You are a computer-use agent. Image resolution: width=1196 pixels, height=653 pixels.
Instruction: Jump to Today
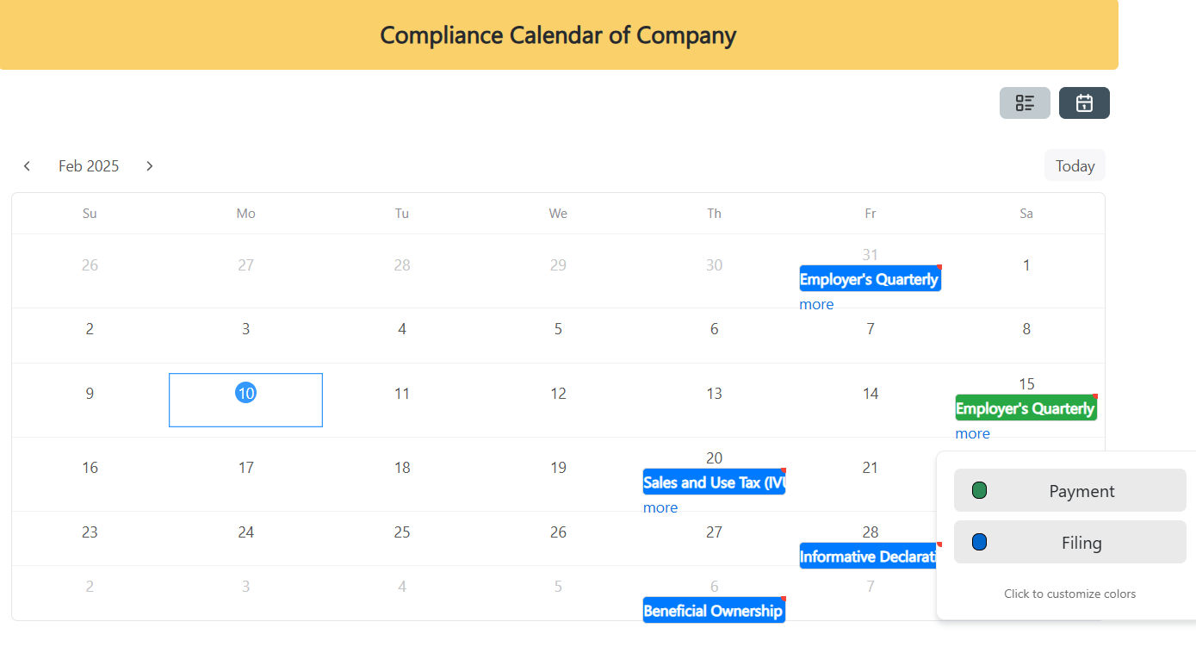pyautogui.click(x=1075, y=165)
